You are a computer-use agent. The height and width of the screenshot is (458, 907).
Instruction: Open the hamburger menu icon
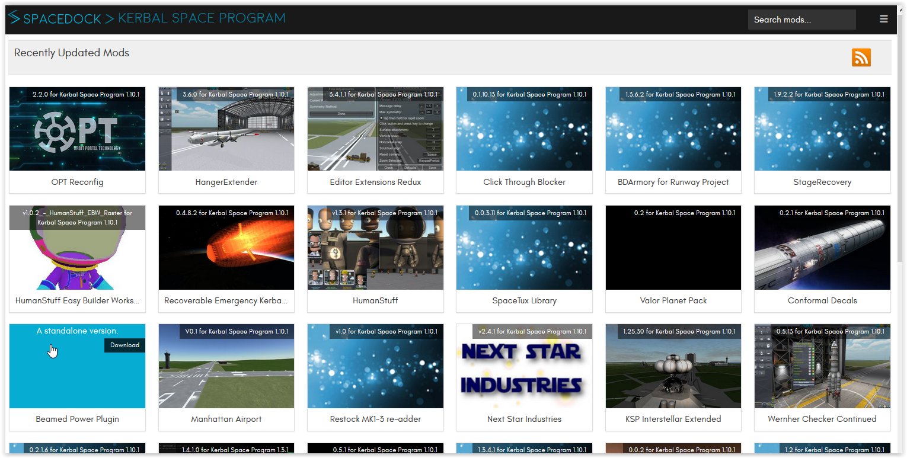pos(884,19)
